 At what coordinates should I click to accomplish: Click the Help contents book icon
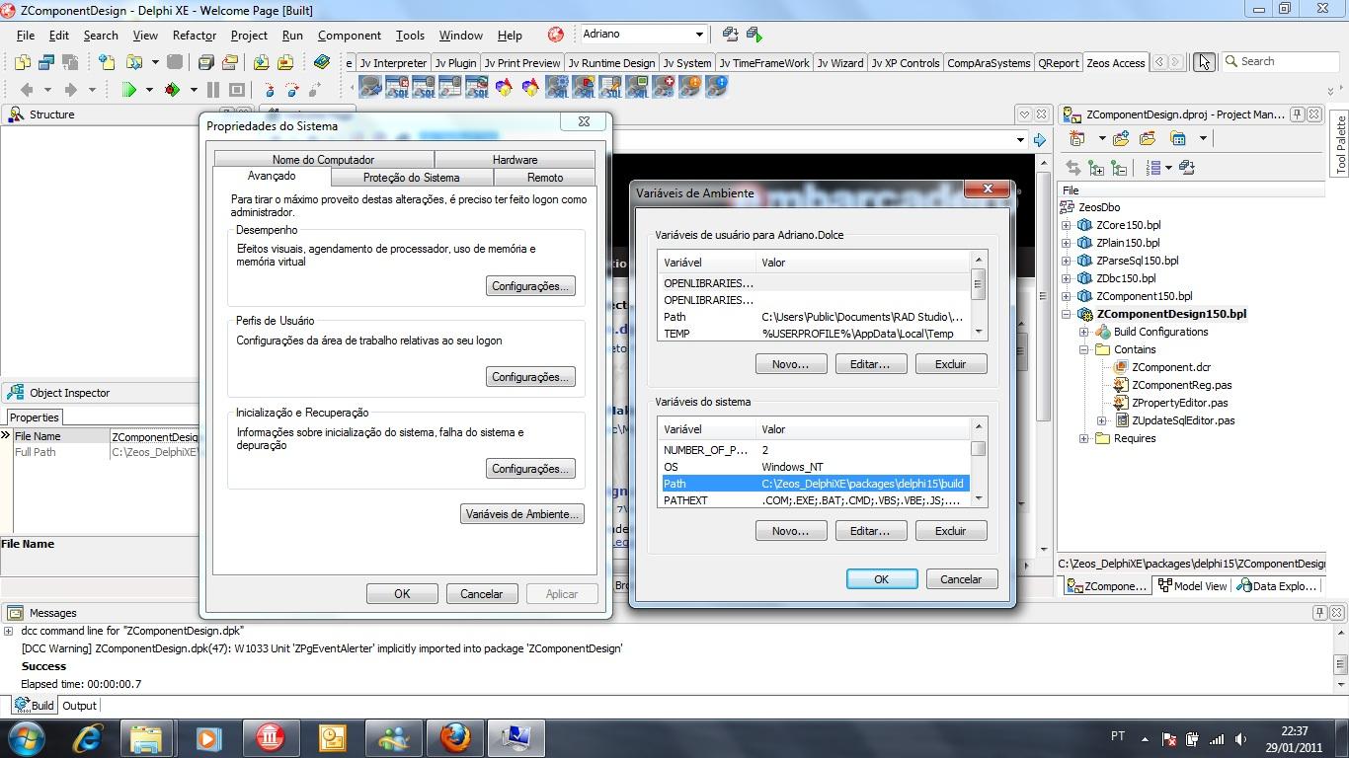click(x=321, y=62)
